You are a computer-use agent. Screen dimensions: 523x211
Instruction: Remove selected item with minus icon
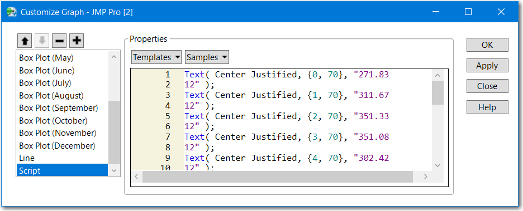coord(59,41)
